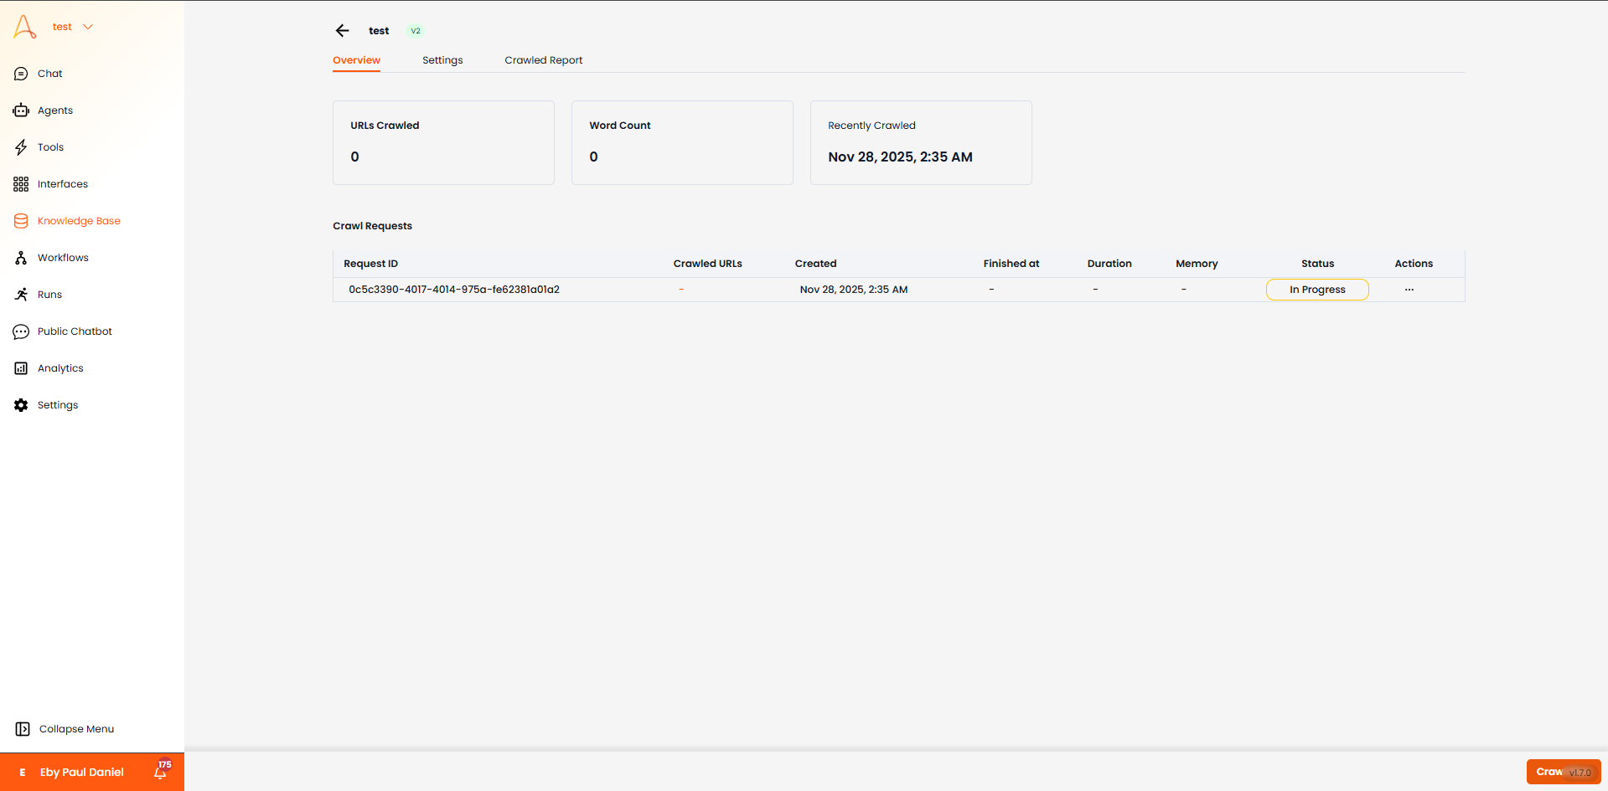
Task: Click the Analytics chart icon
Action: coord(21,368)
